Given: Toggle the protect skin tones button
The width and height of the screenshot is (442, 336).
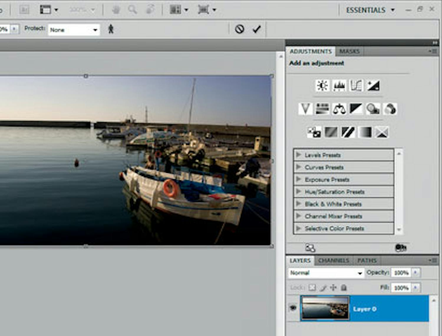Looking at the screenshot, I should (x=111, y=29).
